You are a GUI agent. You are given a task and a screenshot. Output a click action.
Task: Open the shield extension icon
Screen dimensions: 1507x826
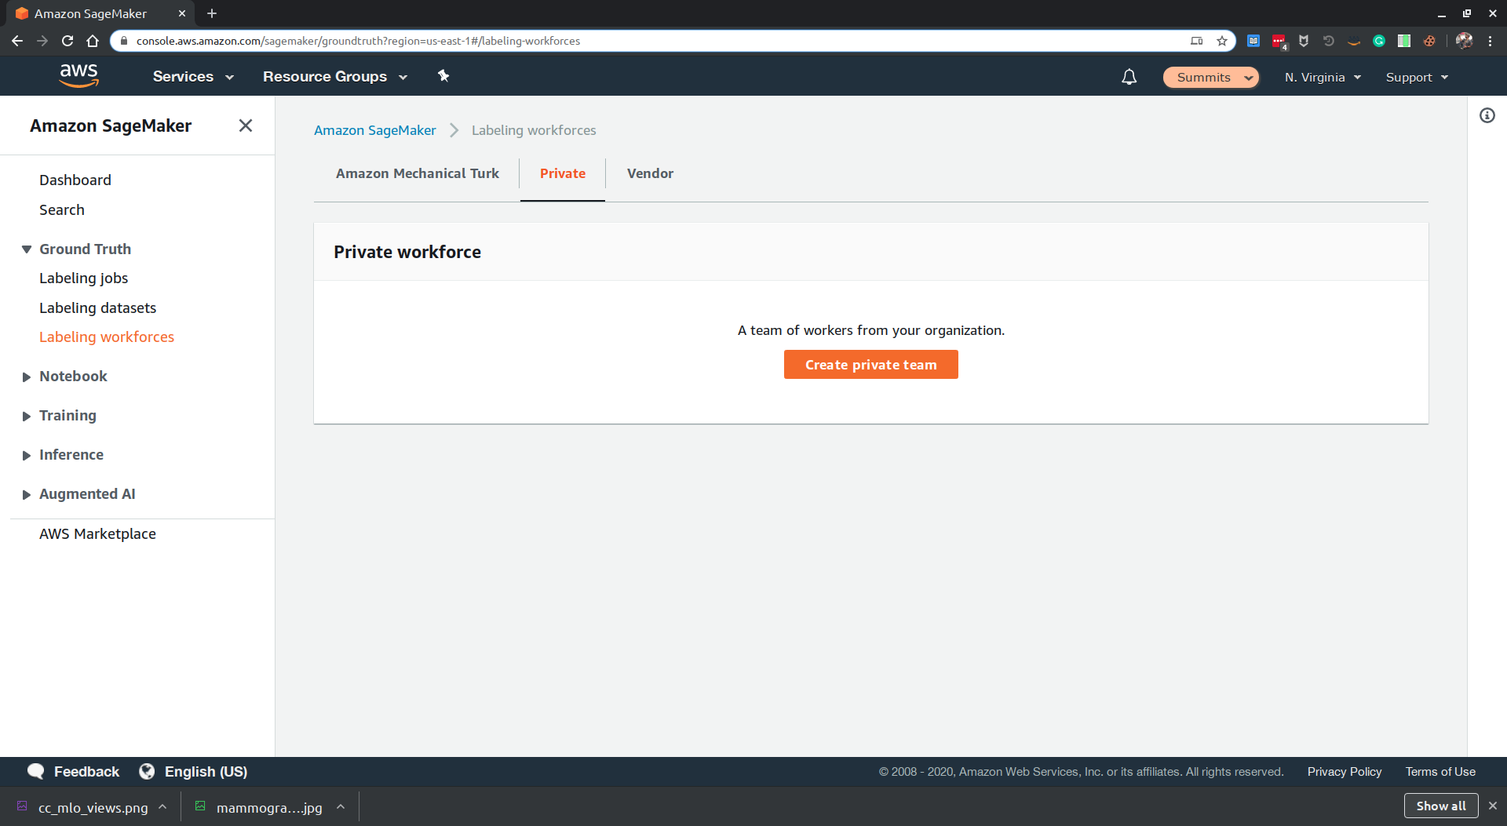[x=1304, y=41]
